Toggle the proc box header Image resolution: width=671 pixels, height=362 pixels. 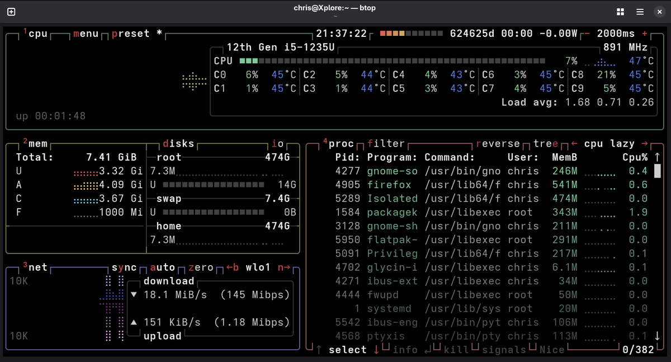[338, 143]
